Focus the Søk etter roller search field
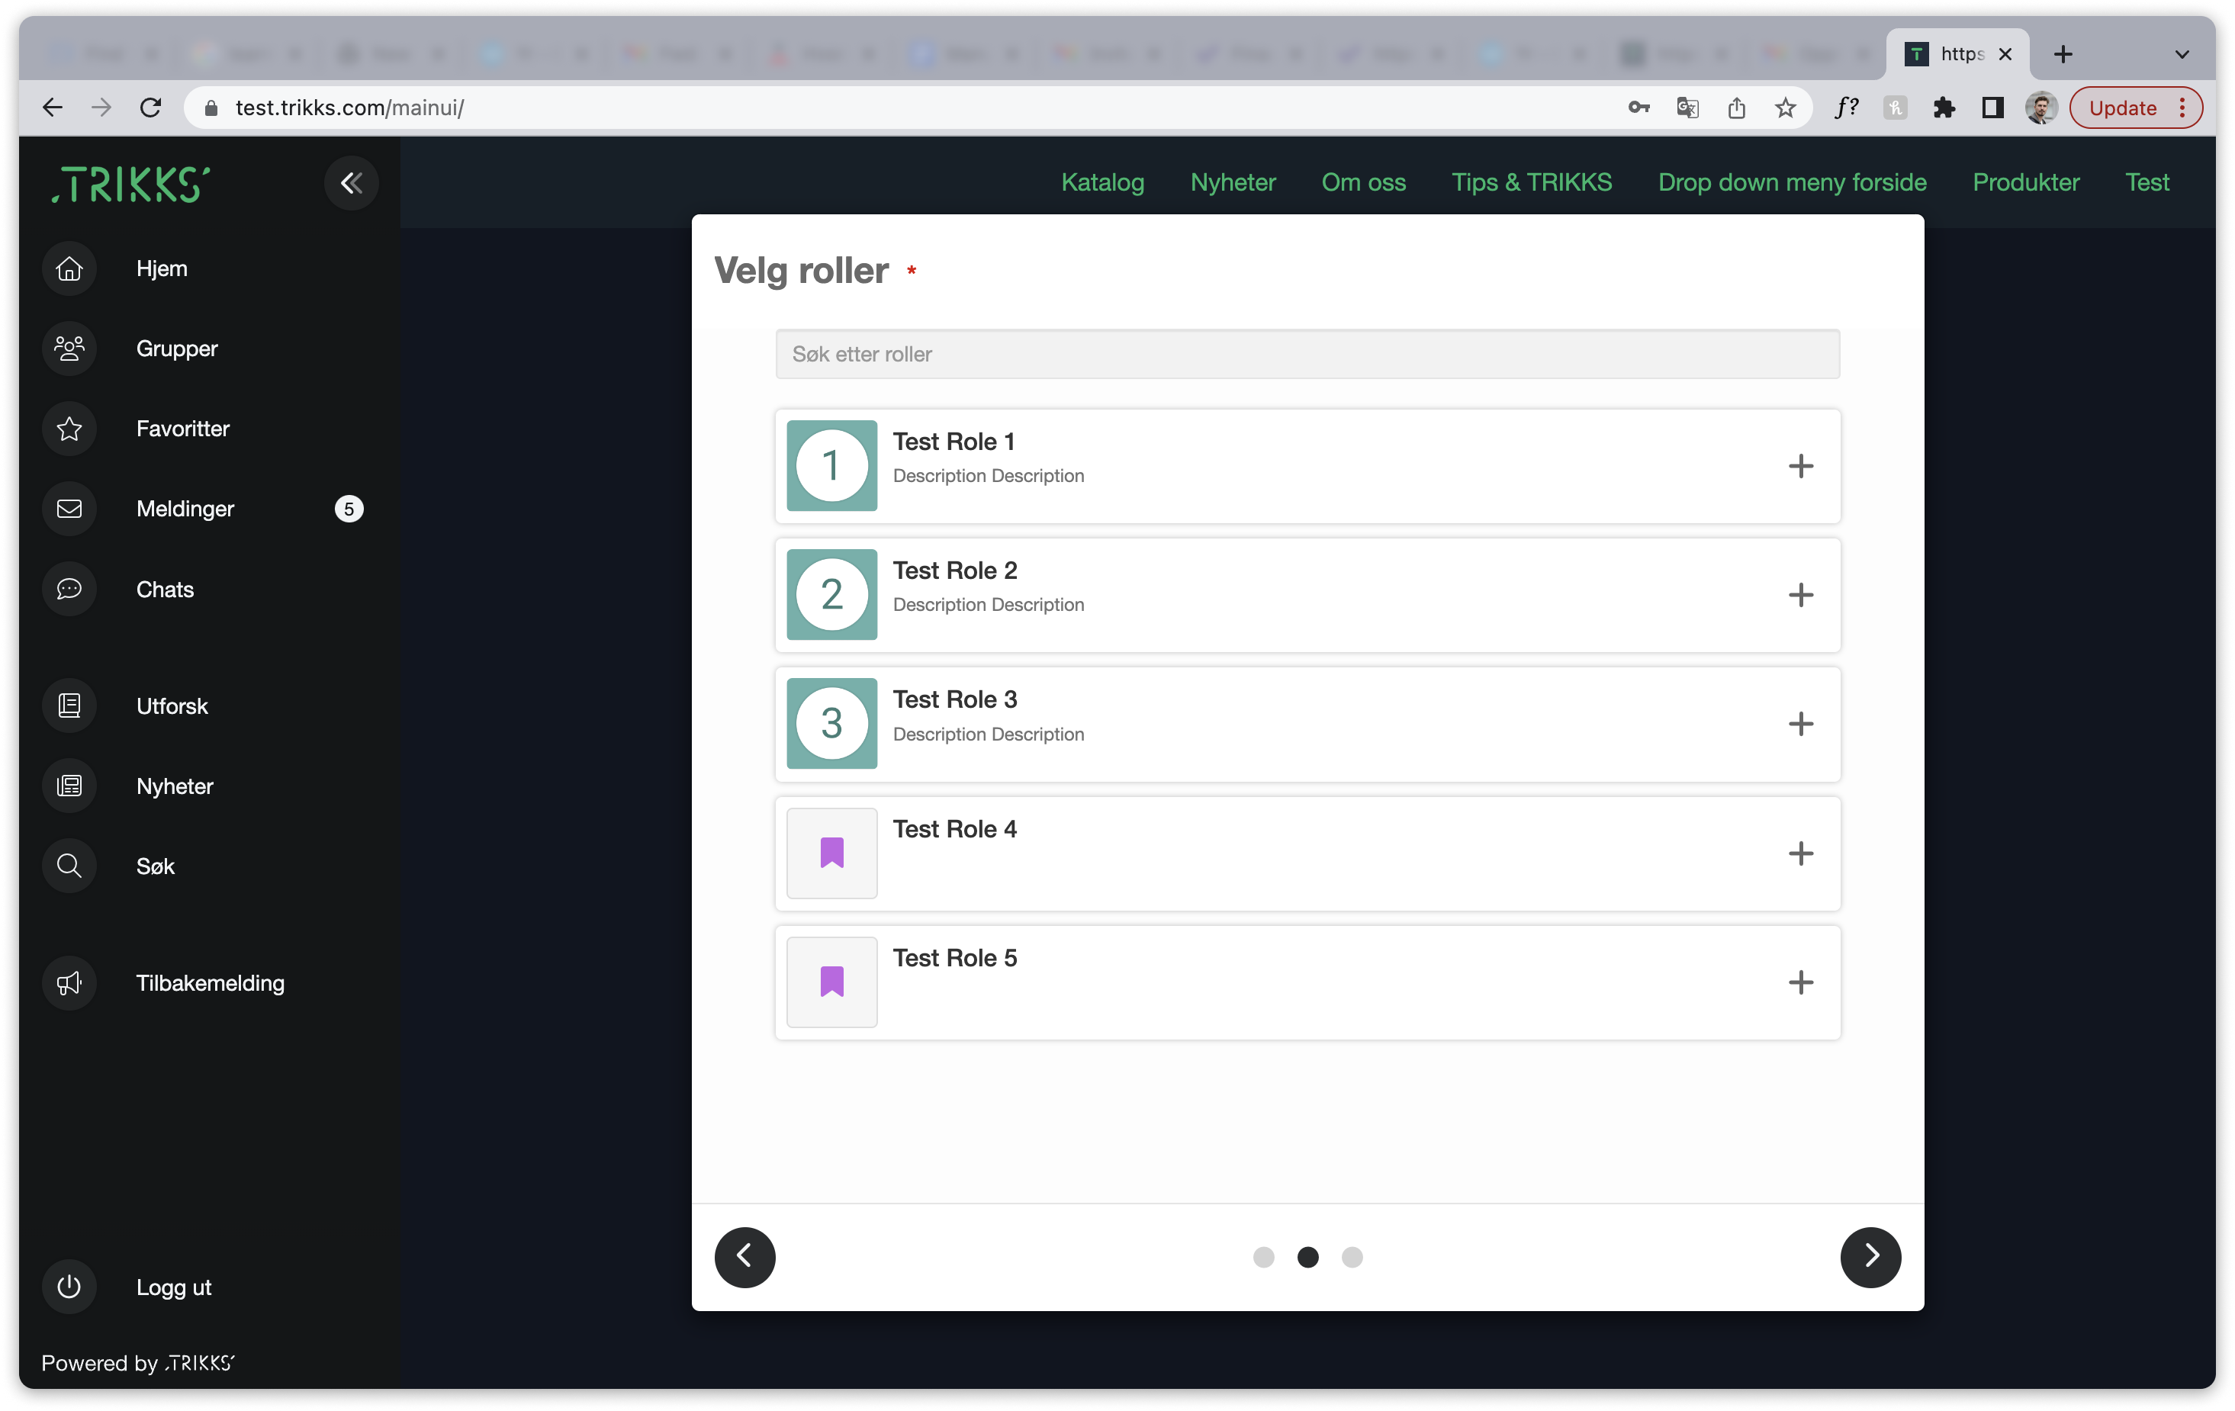2235x1411 pixels. pos(1307,354)
